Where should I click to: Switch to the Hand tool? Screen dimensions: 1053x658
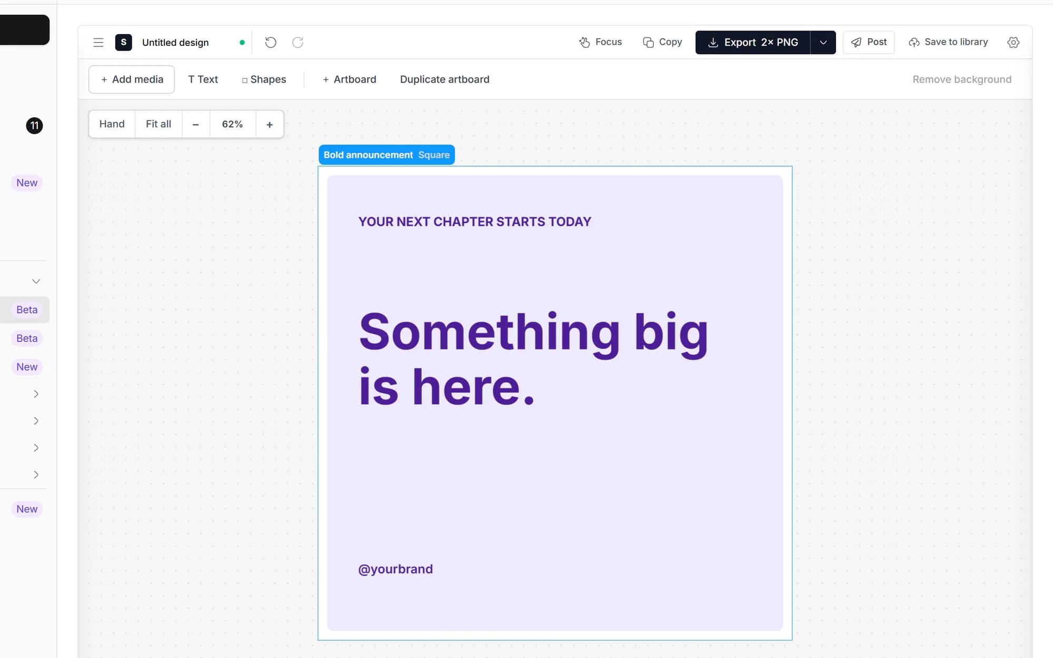112,124
